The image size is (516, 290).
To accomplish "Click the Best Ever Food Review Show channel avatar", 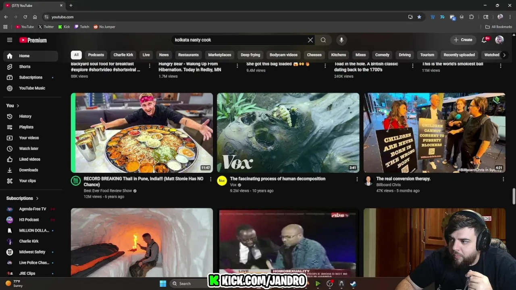I will click(x=76, y=181).
